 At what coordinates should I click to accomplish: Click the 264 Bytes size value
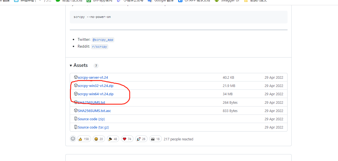pos(230,102)
